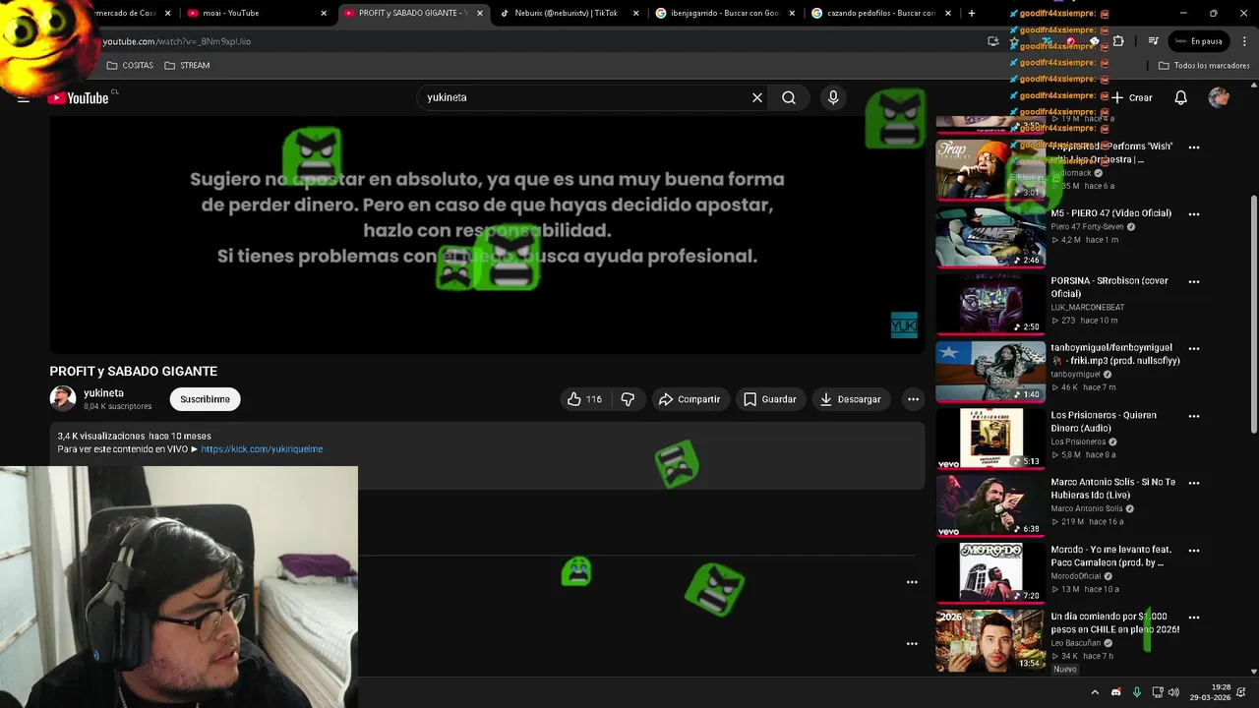Click the install app icon in address bar
This screenshot has height=708, width=1259.
(993, 41)
